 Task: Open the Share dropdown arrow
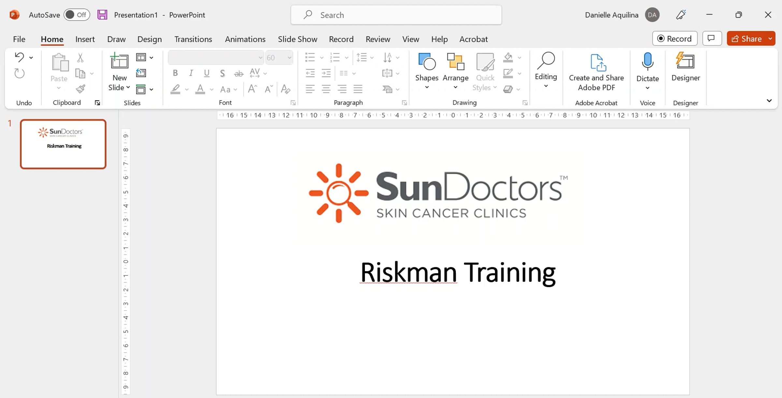coord(770,38)
